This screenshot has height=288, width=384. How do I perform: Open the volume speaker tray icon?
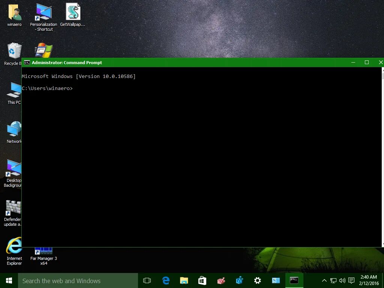click(x=342, y=280)
